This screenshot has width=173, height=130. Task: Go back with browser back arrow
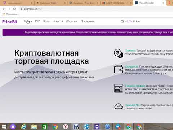[x=4, y=9]
